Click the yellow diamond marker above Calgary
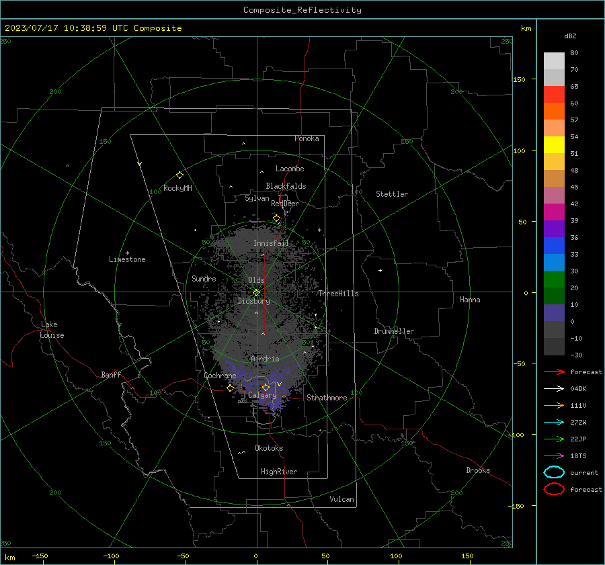Image resolution: width=605 pixels, height=565 pixels. (266, 387)
